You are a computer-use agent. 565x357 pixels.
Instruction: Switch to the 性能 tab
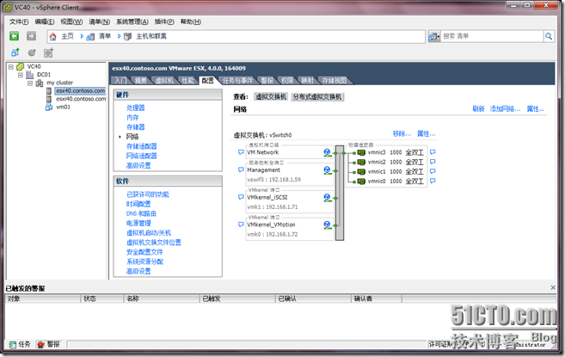[187, 80]
